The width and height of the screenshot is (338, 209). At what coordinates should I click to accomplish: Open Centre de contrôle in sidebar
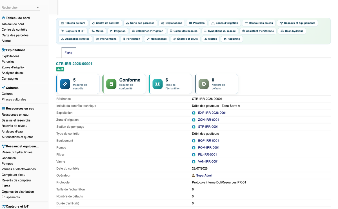pos(14,30)
